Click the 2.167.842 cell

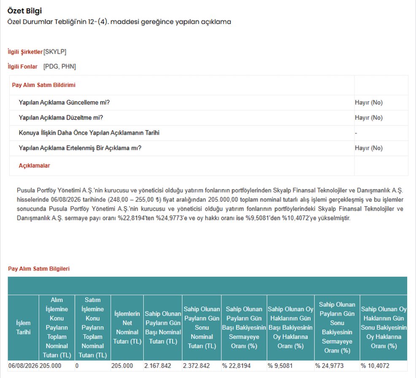coord(163,366)
